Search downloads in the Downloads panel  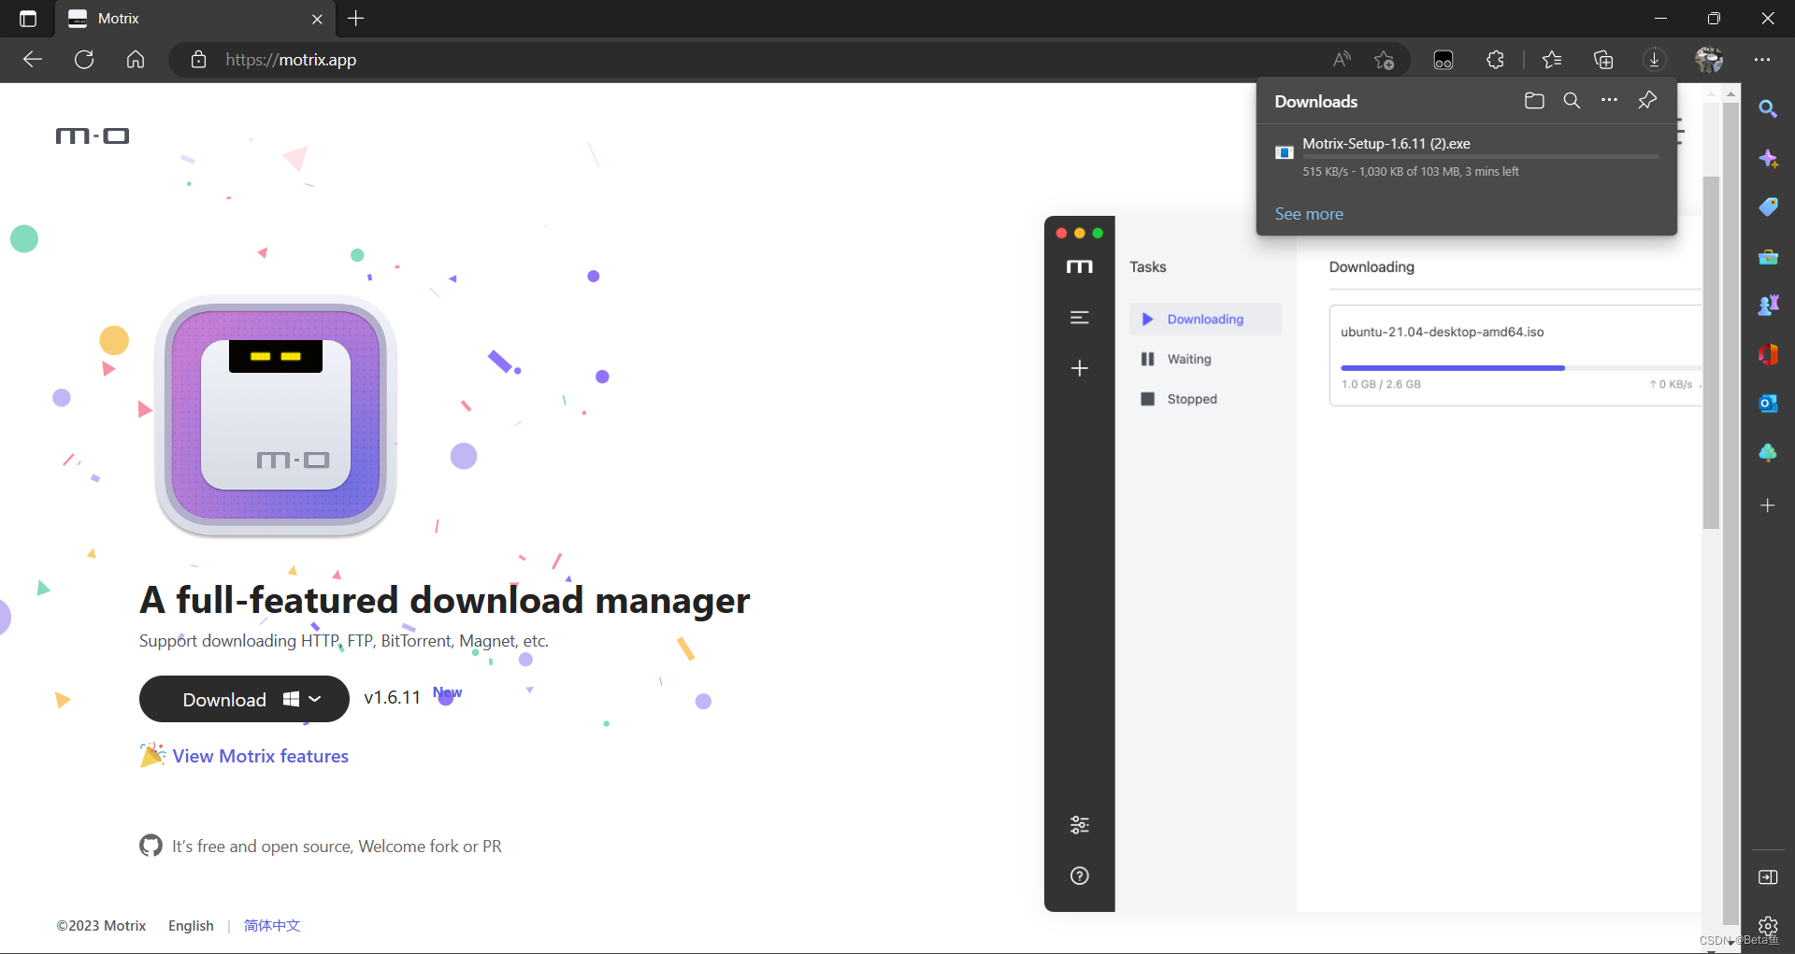1572,101
